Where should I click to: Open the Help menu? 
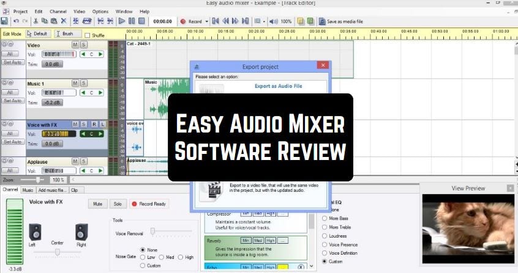click(x=145, y=12)
